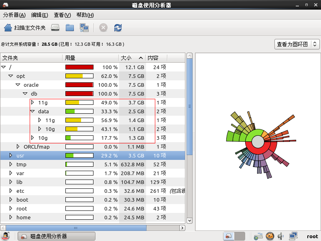Click the volume speaker tray icon
Screen dimensions: 321x241
tap(280, 236)
